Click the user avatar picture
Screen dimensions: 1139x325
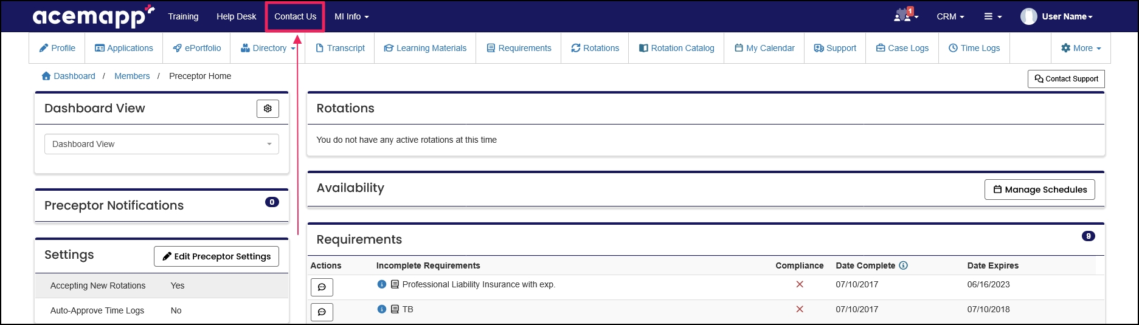(x=1028, y=16)
